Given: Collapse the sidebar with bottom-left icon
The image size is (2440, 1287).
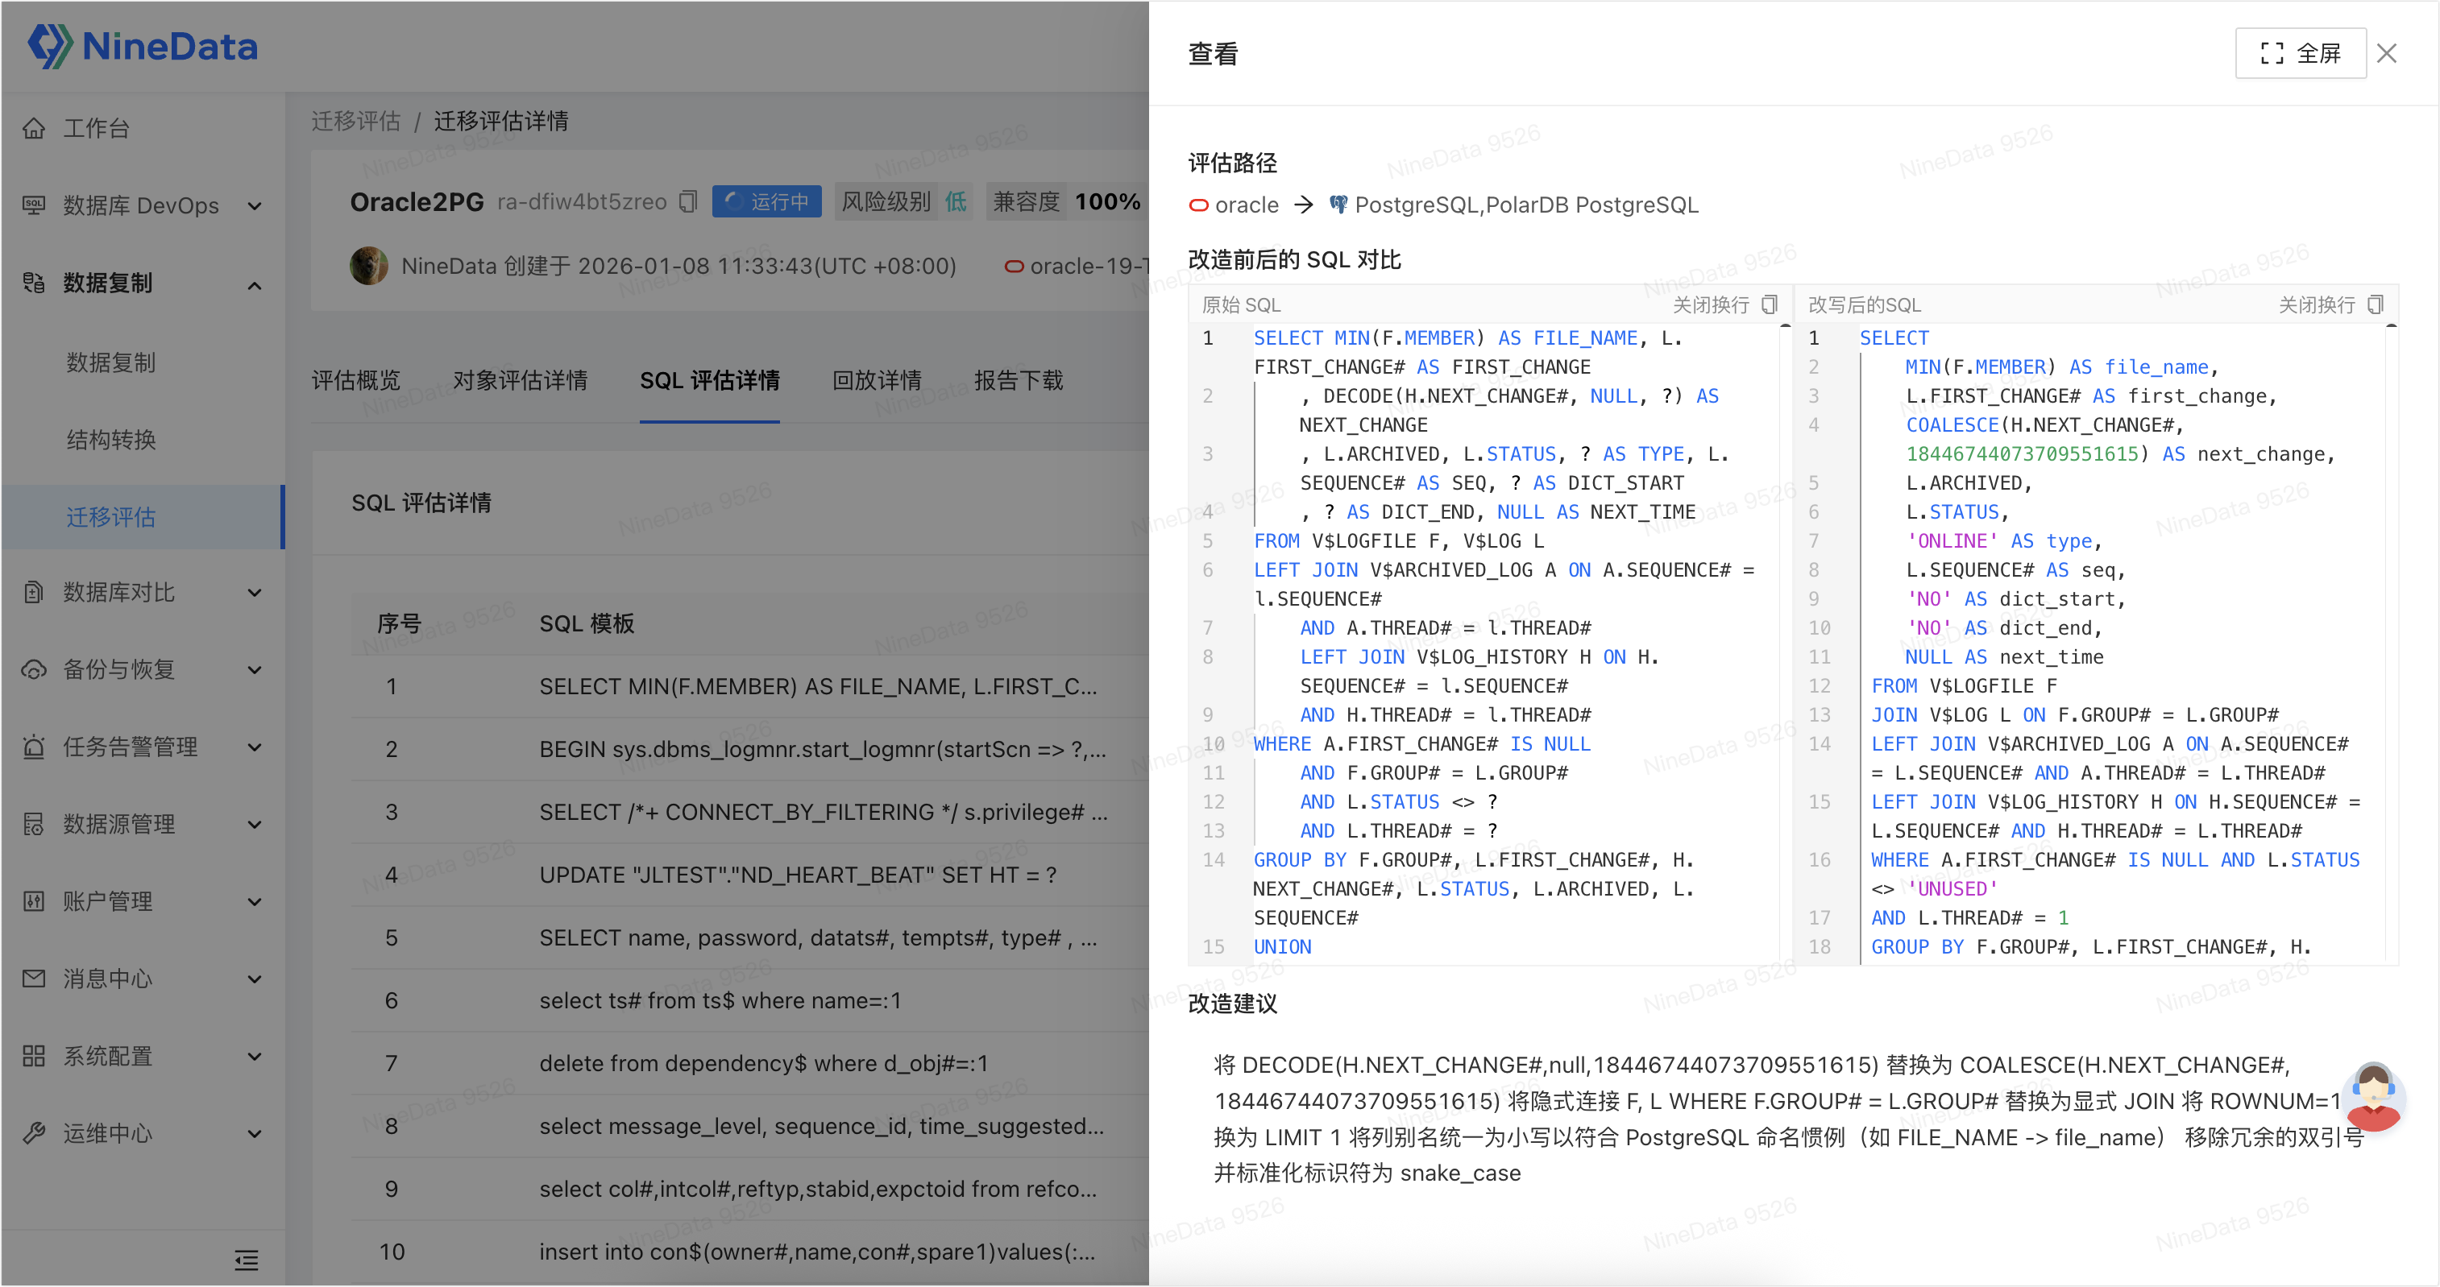Looking at the screenshot, I should click(x=245, y=1260).
